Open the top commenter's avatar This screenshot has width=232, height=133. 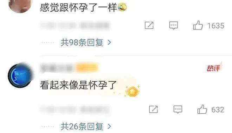pyautogui.click(x=20, y=6)
